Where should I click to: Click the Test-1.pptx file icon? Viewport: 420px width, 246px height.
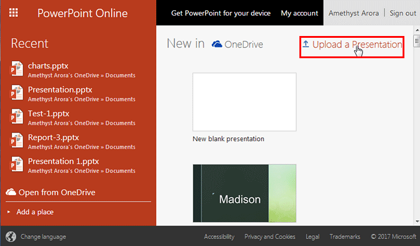coord(16,116)
